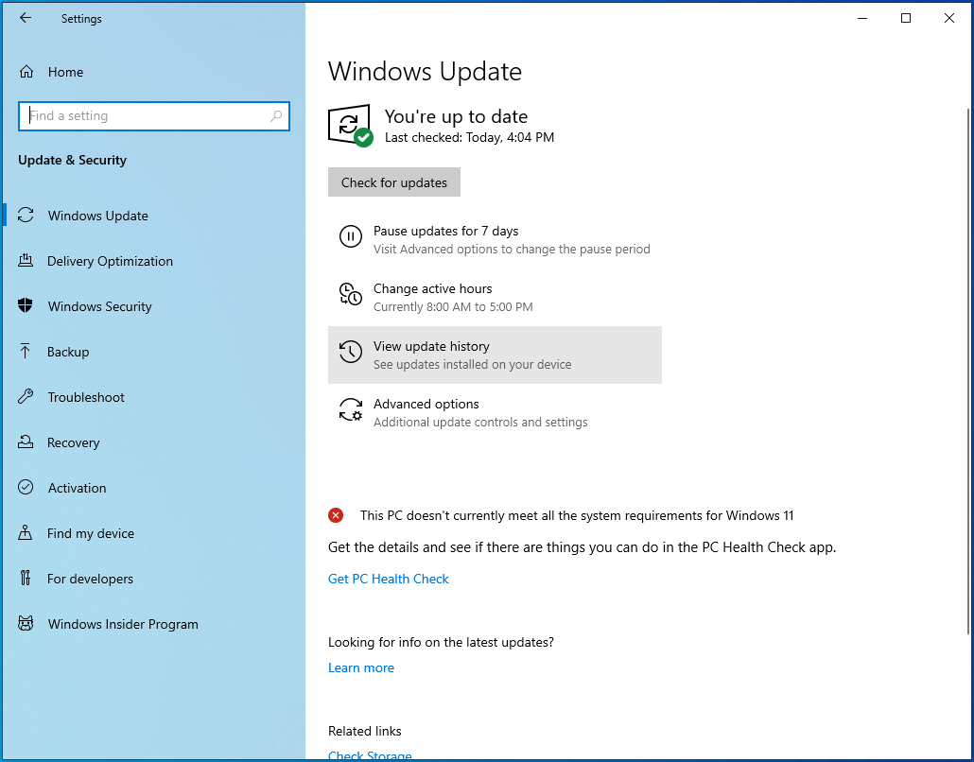This screenshot has width=974, height=762.
Task: Click the Get PC Health Check link
Action: pos(388,579)
